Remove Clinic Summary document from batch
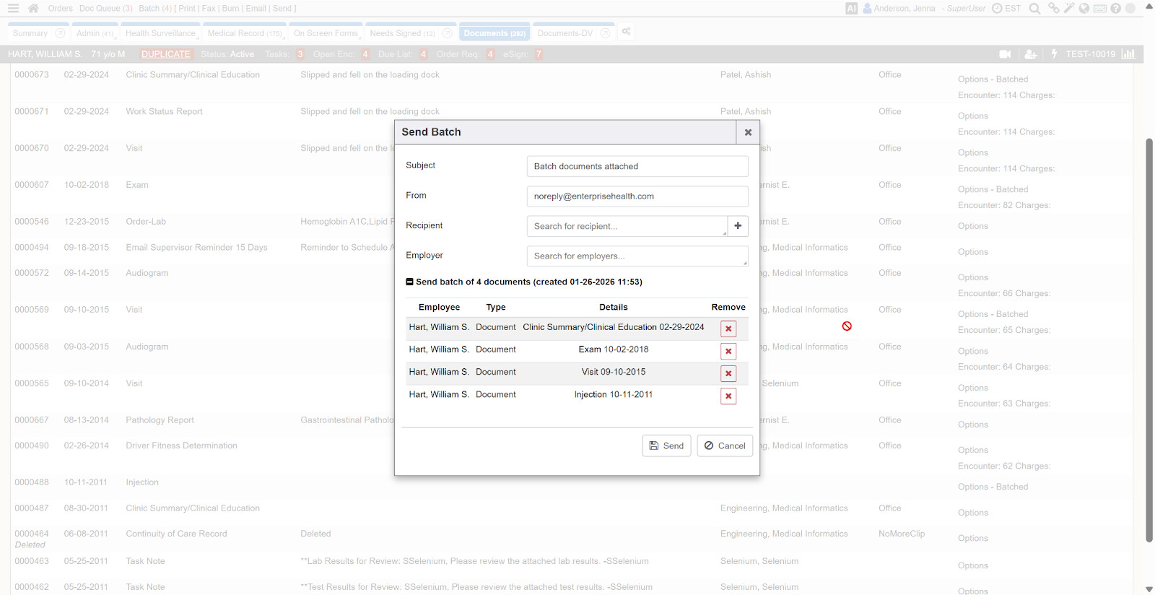 (728, 329)
